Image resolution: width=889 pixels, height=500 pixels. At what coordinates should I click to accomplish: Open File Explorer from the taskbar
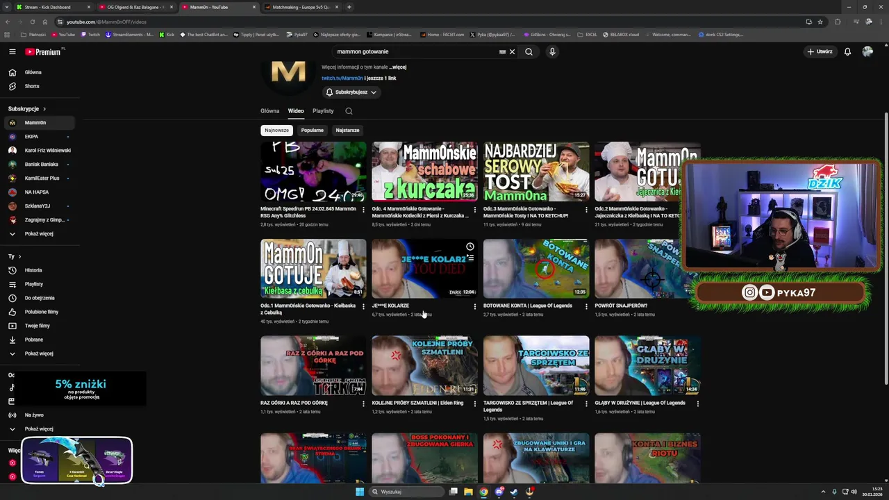tap(468, 492)
